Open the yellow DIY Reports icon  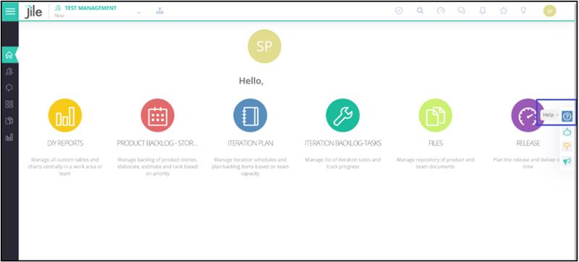[65, 115]
